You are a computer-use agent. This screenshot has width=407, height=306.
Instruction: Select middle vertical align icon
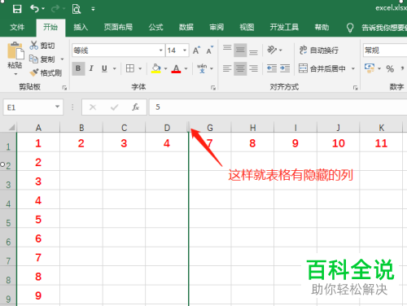[240, 50]
